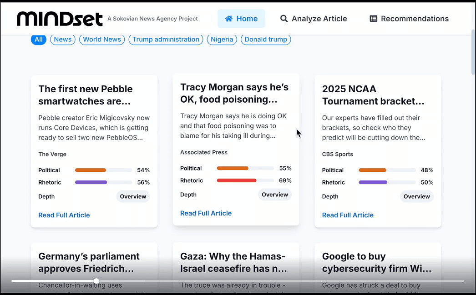476x295 pixels.
Task: Open the Depth selector on the NCAA Tournament card
Action: [416, 196]
